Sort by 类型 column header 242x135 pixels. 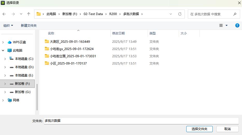153,33
